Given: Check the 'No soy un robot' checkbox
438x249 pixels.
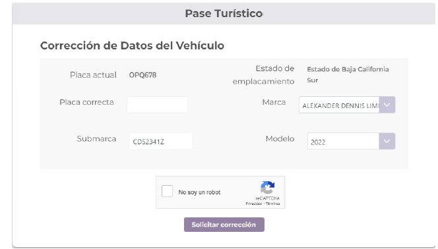Looking at the screenshot, I should (x=167, y=191).
